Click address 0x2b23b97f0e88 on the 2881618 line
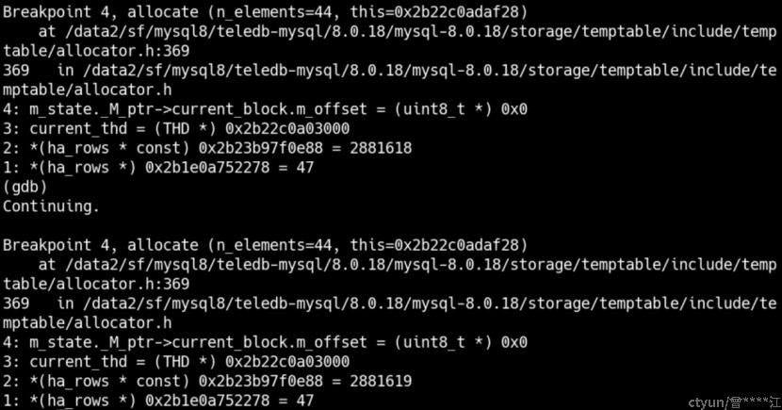 click(260, 148)
